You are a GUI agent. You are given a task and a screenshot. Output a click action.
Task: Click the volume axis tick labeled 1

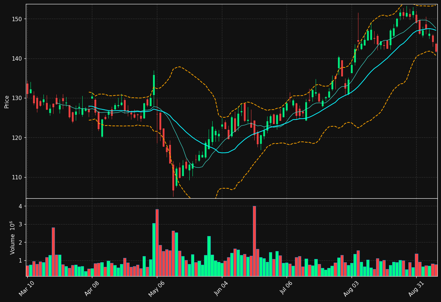(x=20, y=260)
